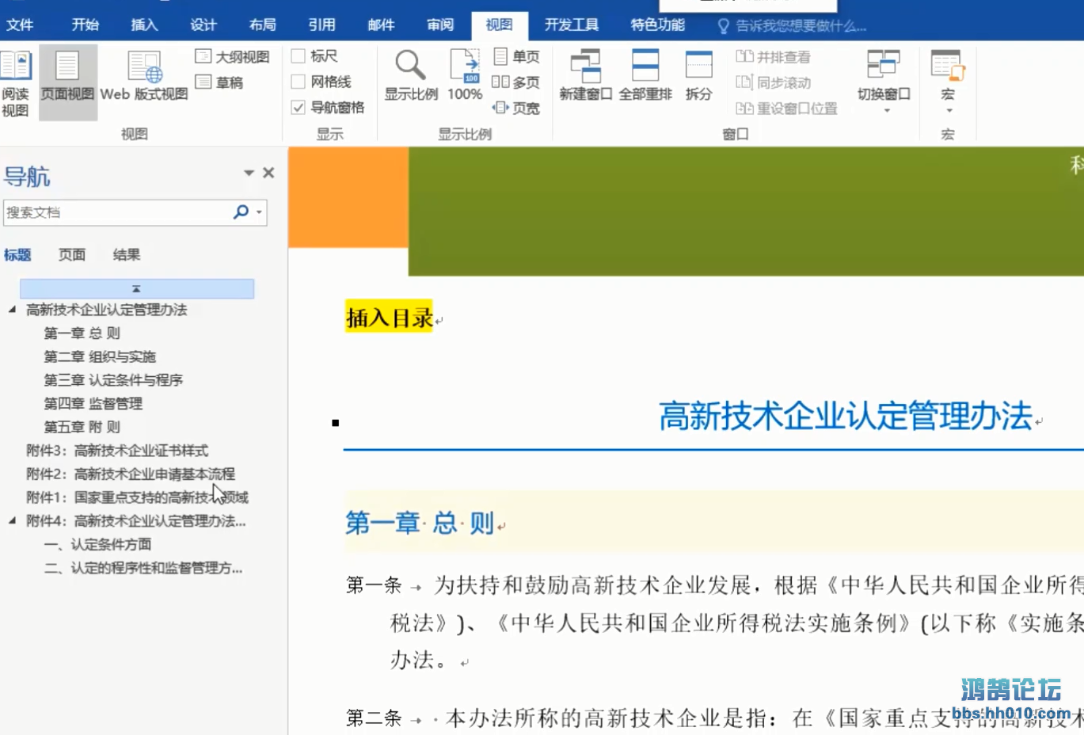The image size is (1084, 735).
Task: Open the 审阅 tab
Action: (440, 25)
